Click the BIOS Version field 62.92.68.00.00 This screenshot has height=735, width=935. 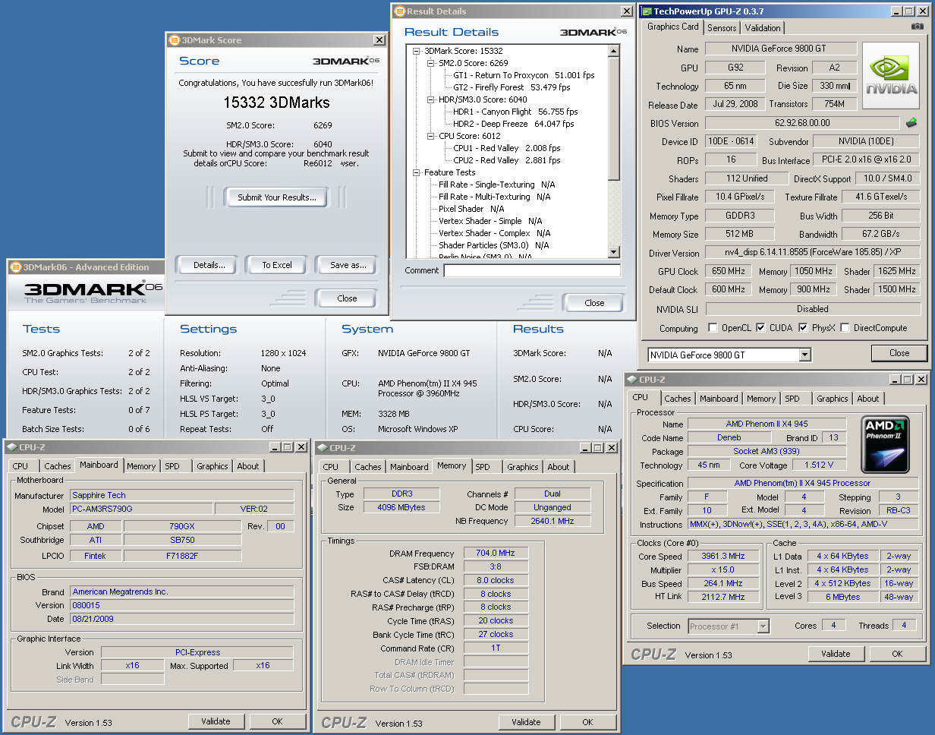coord(803,122)
